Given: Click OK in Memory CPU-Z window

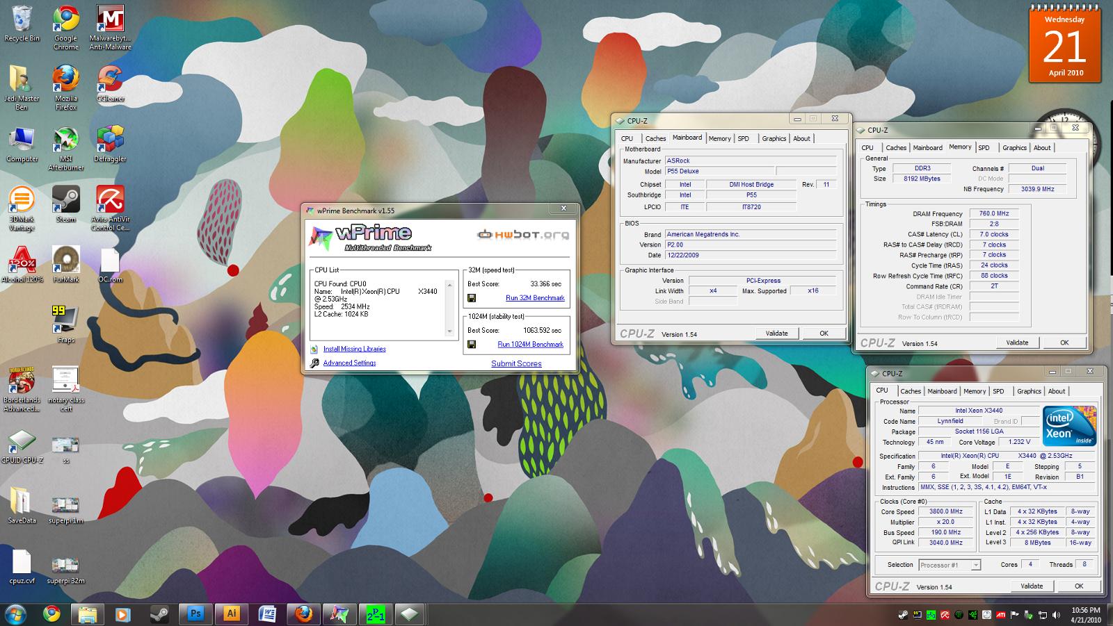Looking at the screenshot, I should point(1064,343).
